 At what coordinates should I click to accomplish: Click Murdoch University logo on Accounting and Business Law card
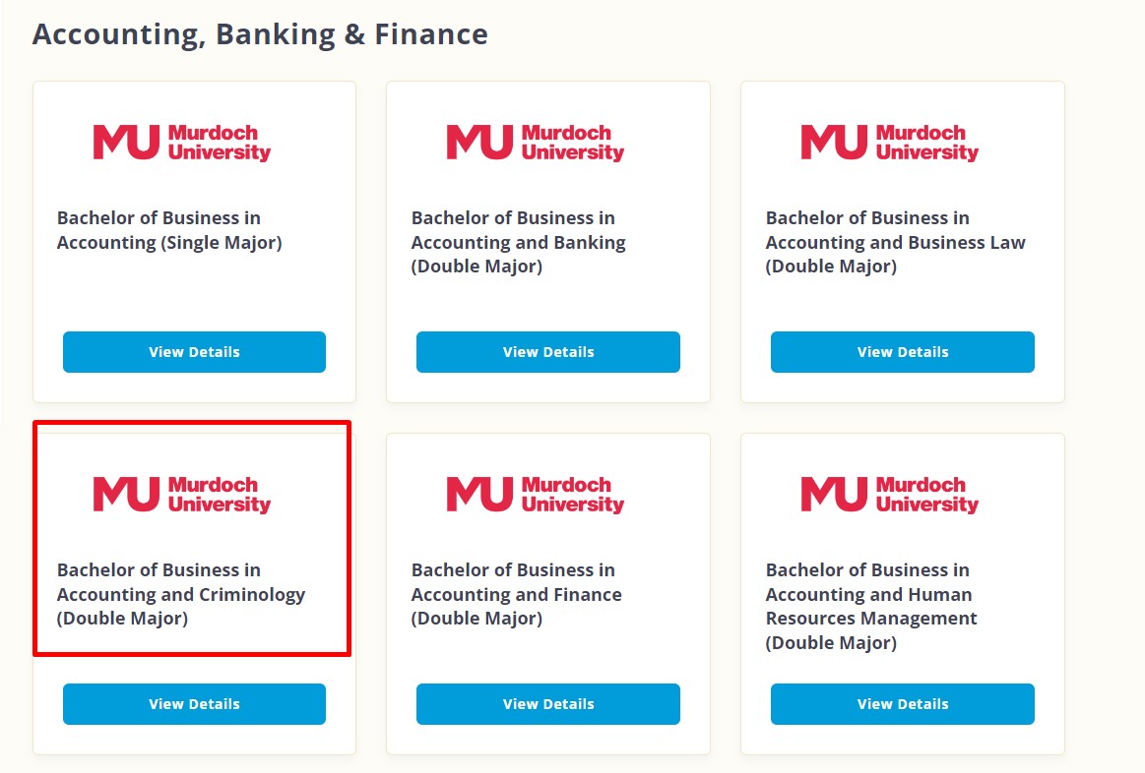click(x=889, y=143)
